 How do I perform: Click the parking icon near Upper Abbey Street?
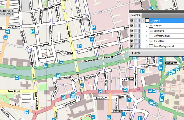pos(92,39)
